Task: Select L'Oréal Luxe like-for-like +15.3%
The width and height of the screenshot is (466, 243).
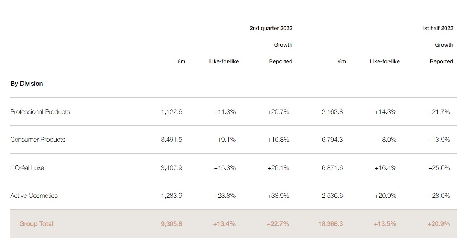Action: [x=225, y=168]
